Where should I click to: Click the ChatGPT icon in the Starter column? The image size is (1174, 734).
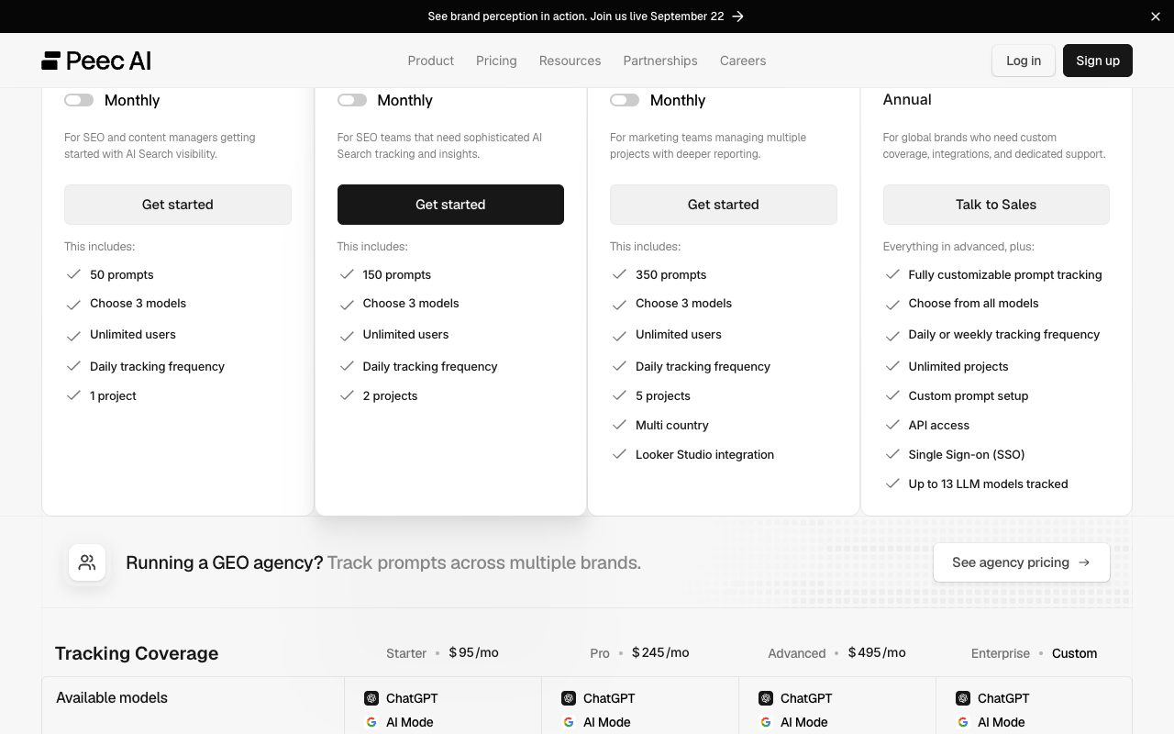371,698
